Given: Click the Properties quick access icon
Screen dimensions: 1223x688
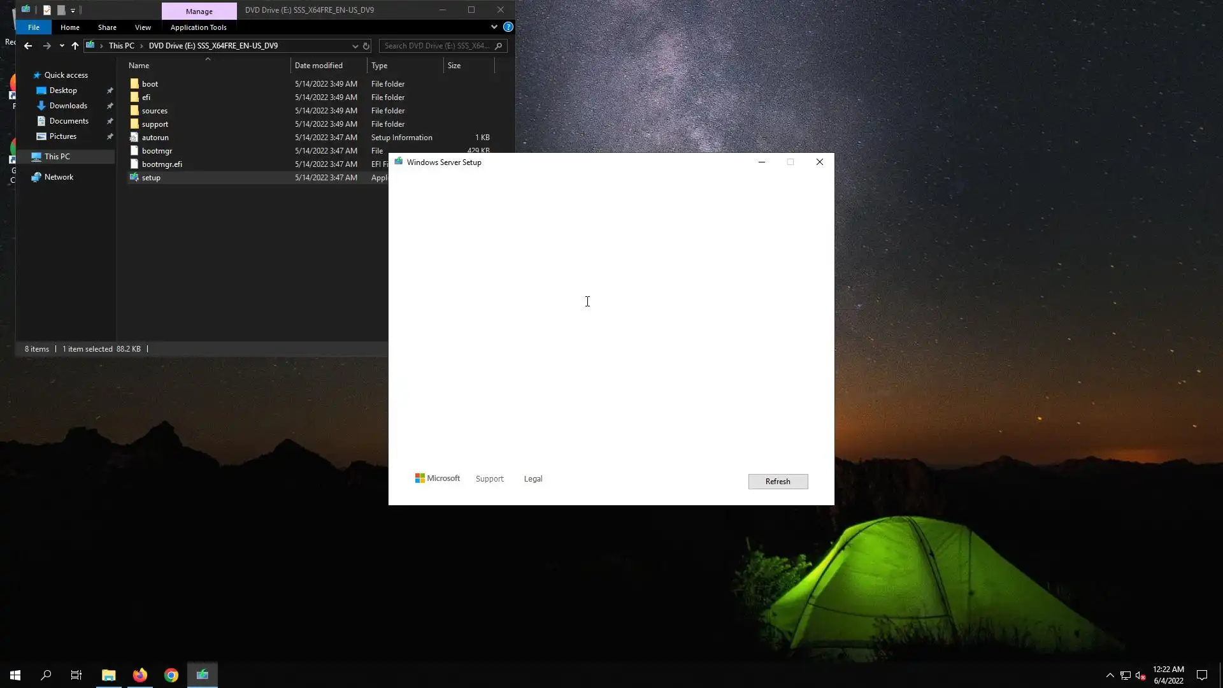Looking at the screenshot, I should 47,10.
